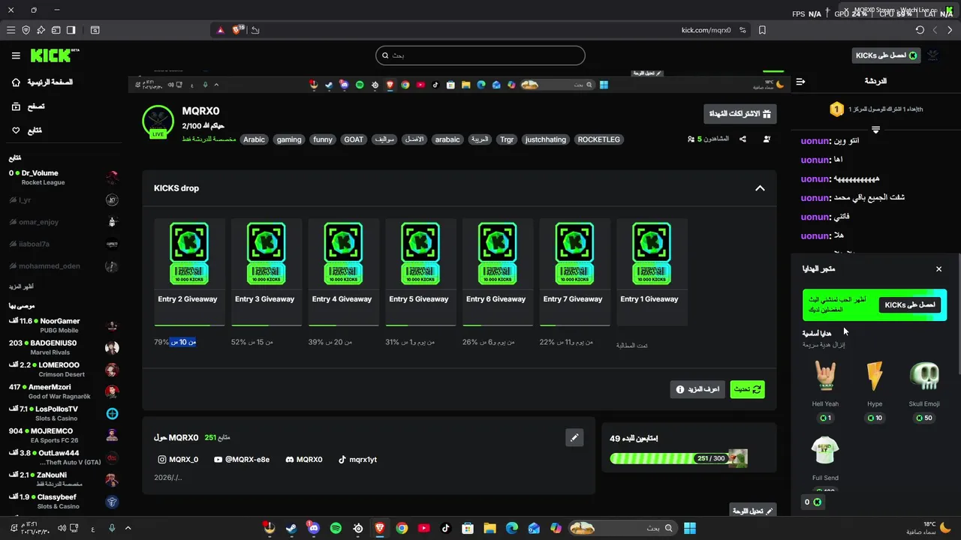Select the Hell Yeah gift
Viewport: 961px width, 540px height.
click(x=825, y=390)
